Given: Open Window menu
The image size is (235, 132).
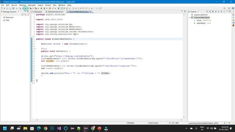Looking at the screenshot, I should point(62,5).
